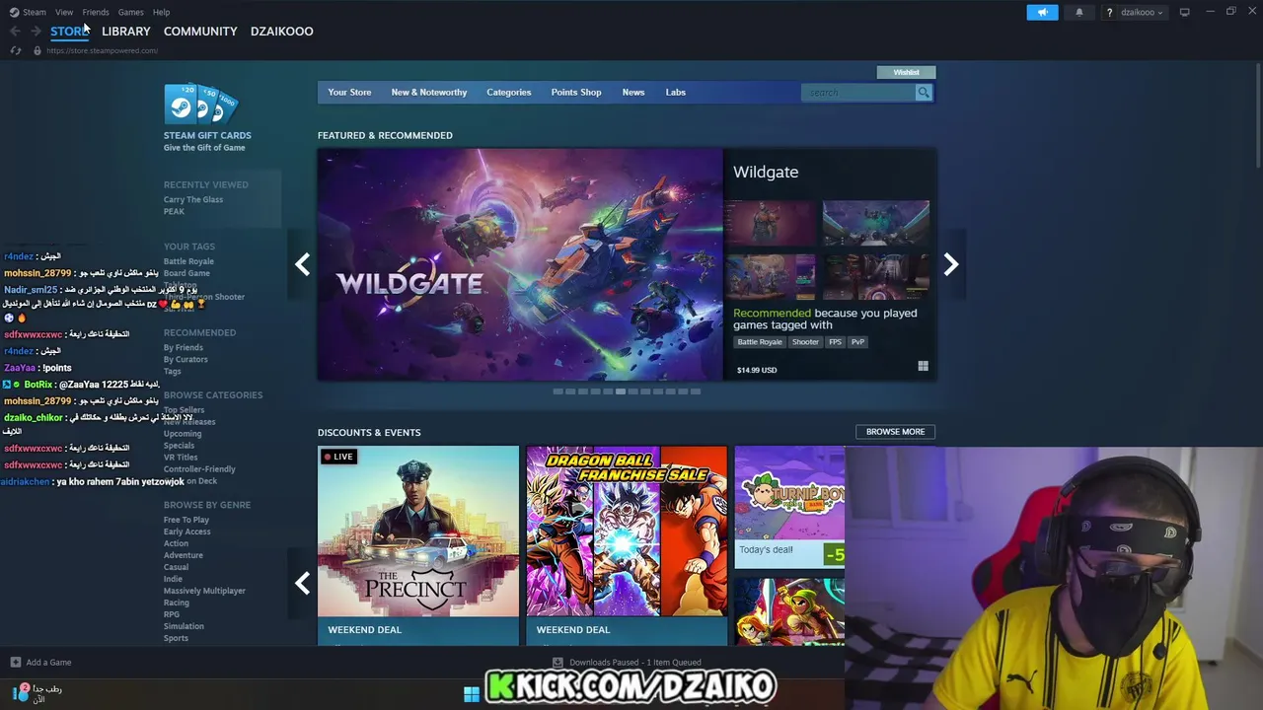Click the PvP tag on Wildgate

pyautogui.click(x=857, y=342)
